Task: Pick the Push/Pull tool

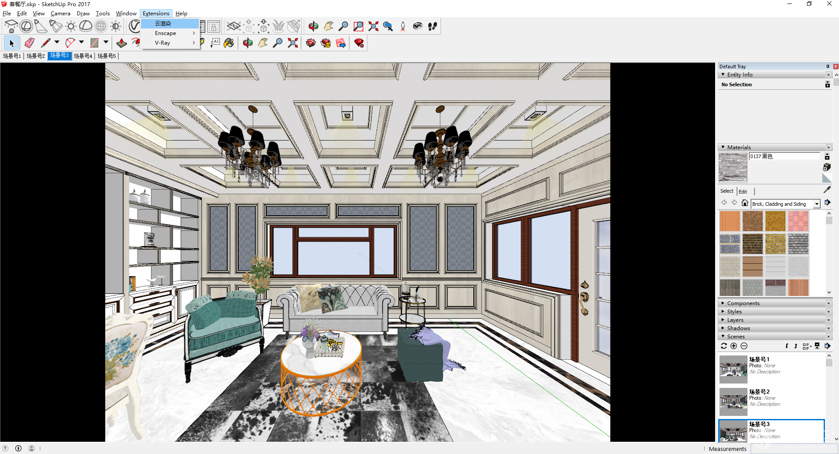Action: pyautogui.click(x=122, y=43)
